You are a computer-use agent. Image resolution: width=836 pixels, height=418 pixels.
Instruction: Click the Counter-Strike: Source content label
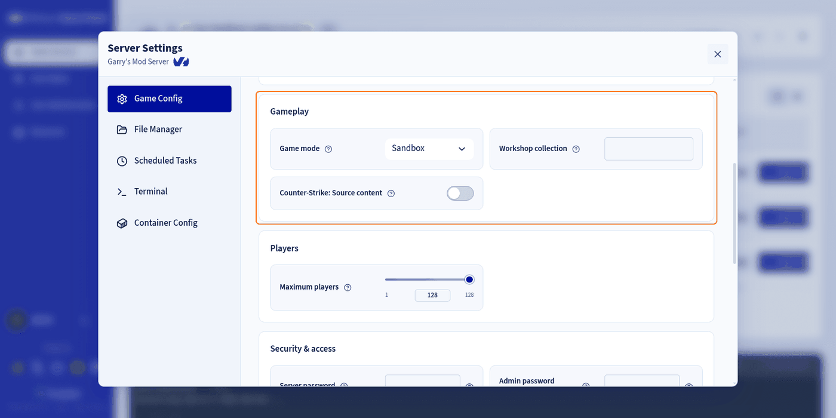(331, 193)
